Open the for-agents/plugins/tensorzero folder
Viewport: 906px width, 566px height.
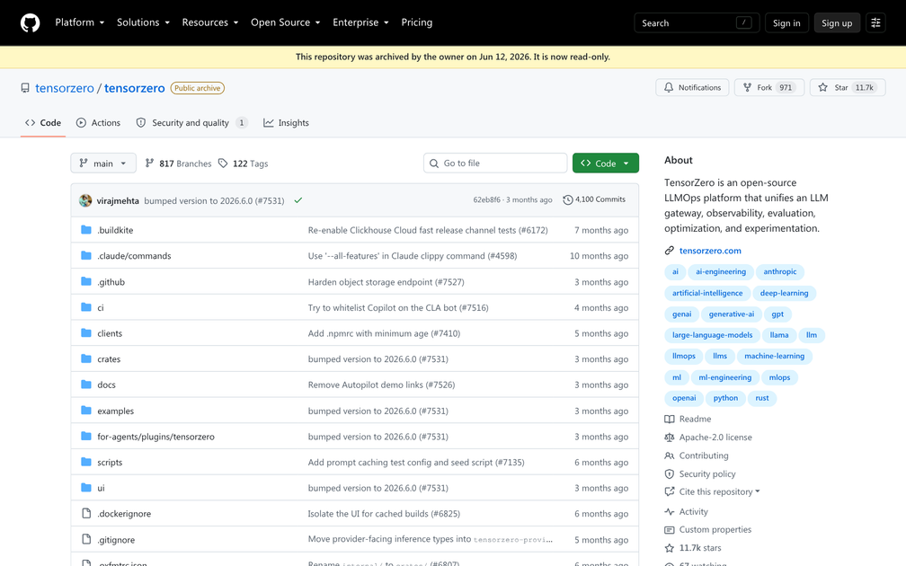[x=156, y=437]
